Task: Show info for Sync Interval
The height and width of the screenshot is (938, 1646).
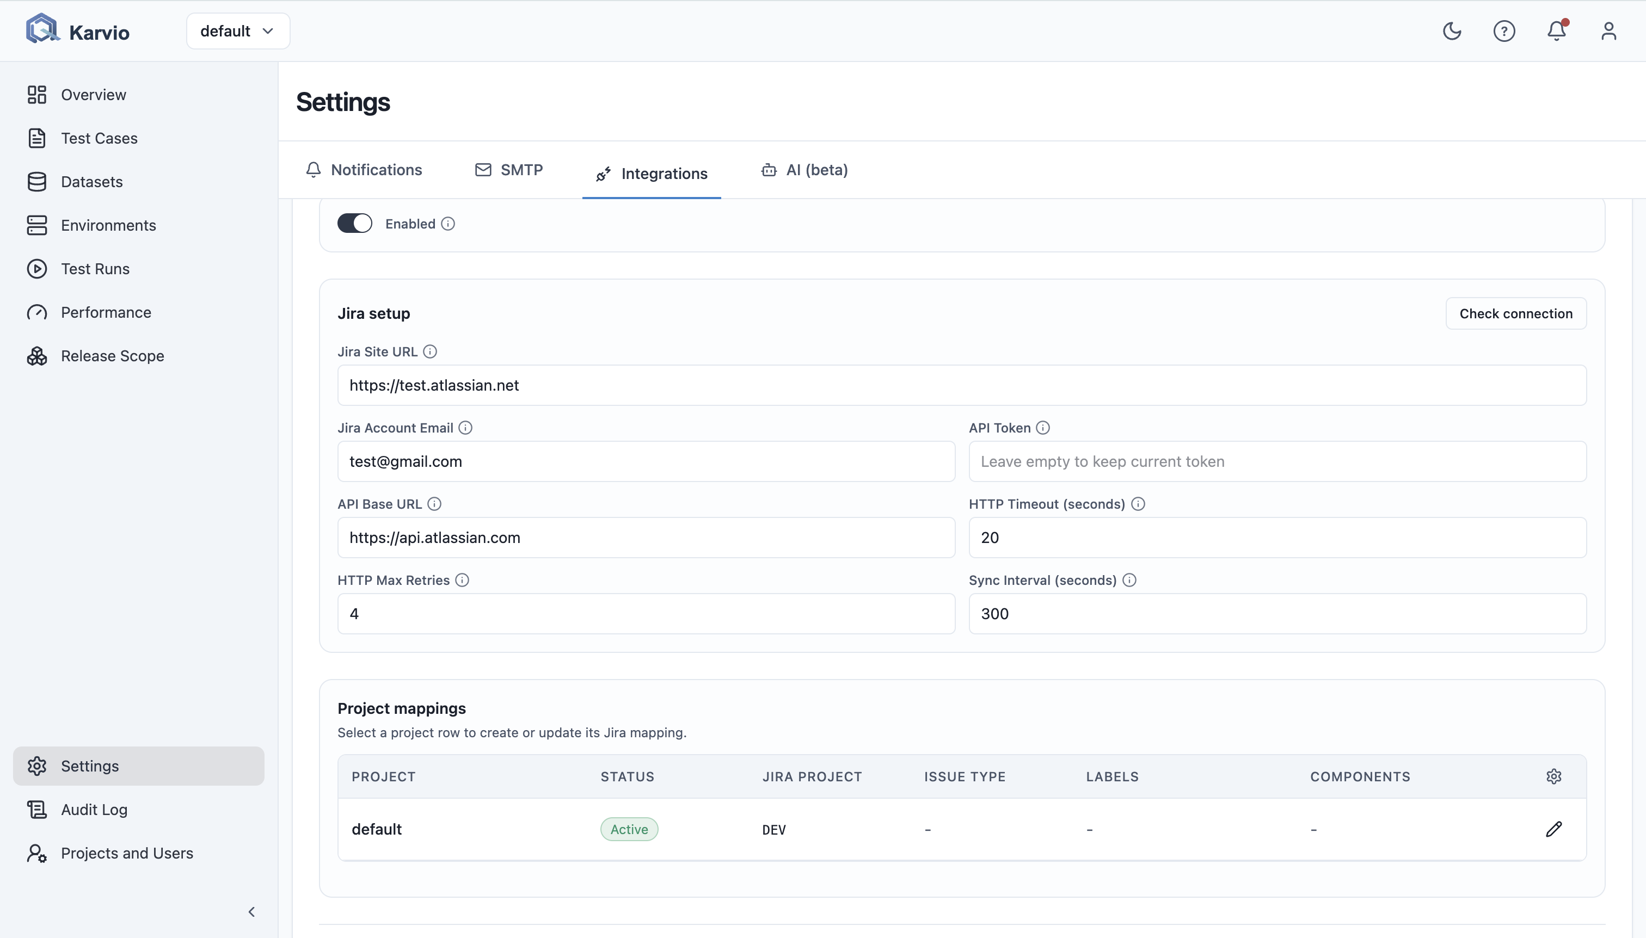Action: [x=1129, y=580]
